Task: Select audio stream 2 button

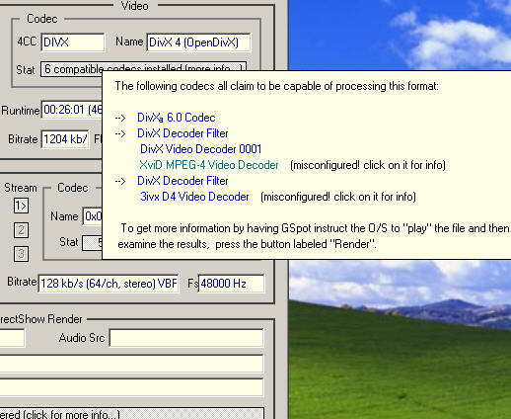Action: [x=21, y=230]
